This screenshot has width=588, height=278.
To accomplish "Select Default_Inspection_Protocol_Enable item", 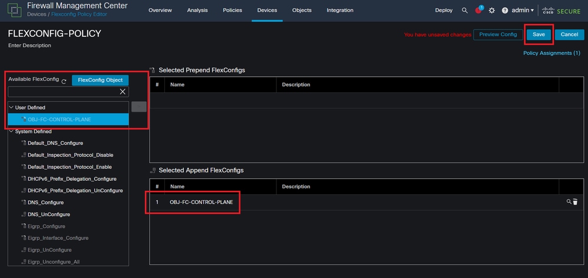I will [x=68, y=167].
